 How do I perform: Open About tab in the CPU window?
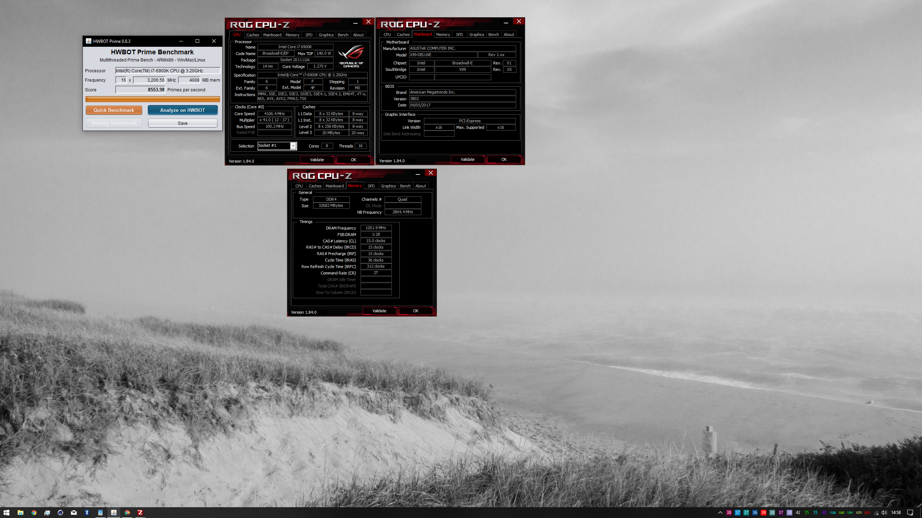(x=358, y=35)
